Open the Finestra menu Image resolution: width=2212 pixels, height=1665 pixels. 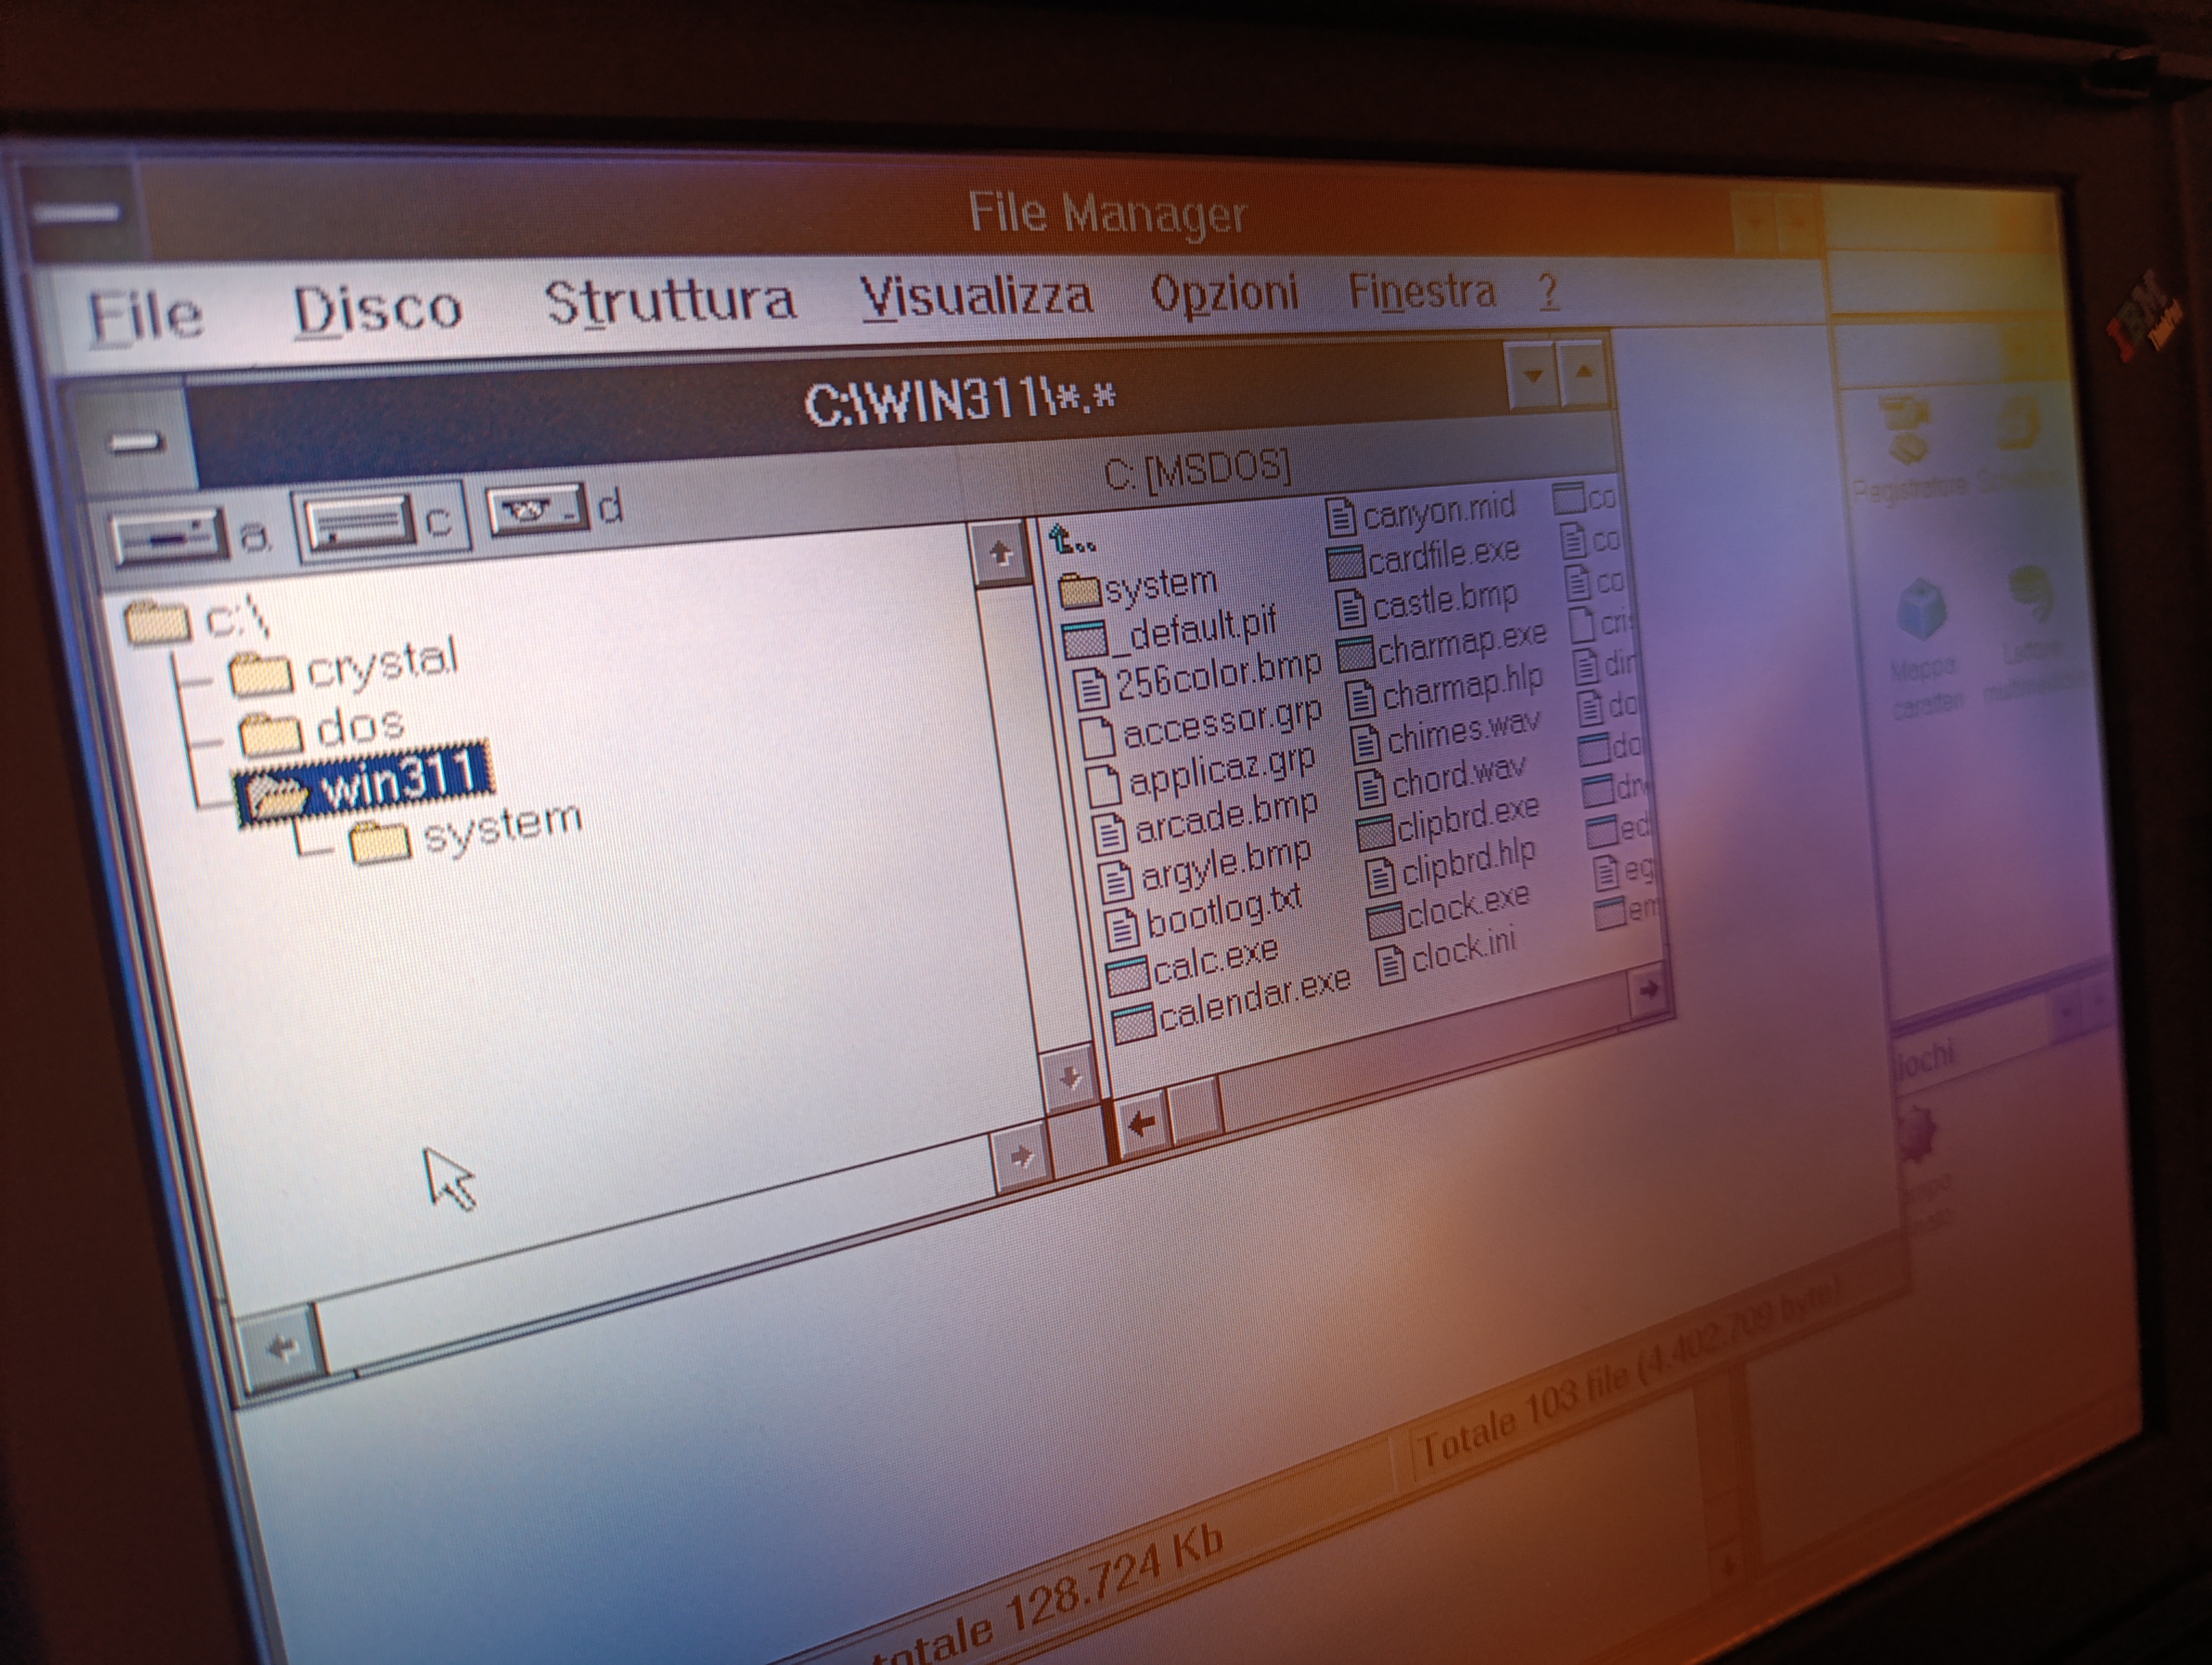coord(1421,291)
